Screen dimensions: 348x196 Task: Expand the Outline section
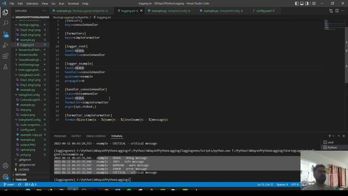tap(21, 175)
